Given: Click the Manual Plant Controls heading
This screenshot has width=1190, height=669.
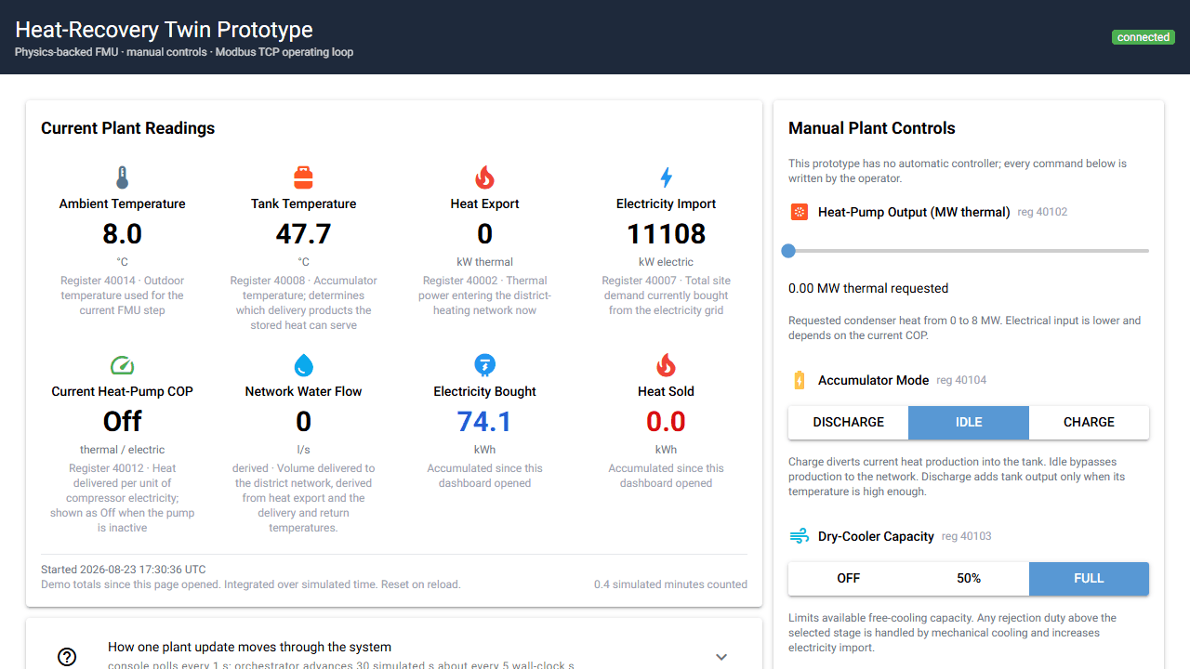Looking at the screenshot, I should 872,128.
